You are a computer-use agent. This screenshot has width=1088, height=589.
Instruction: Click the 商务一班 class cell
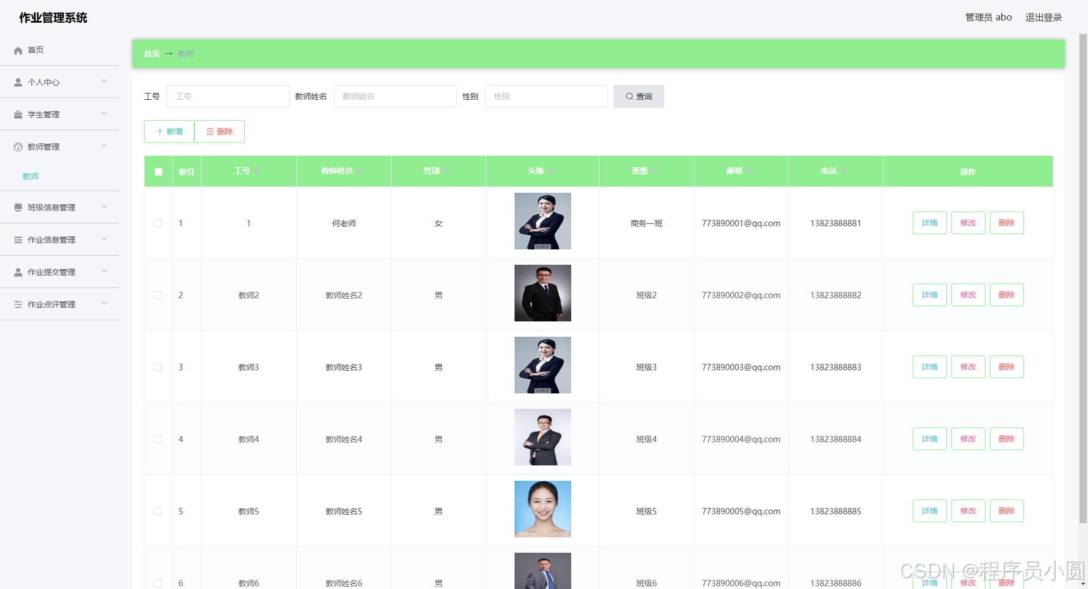tap(647, 223)
